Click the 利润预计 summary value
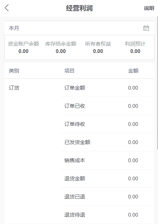 pos(135,51)
